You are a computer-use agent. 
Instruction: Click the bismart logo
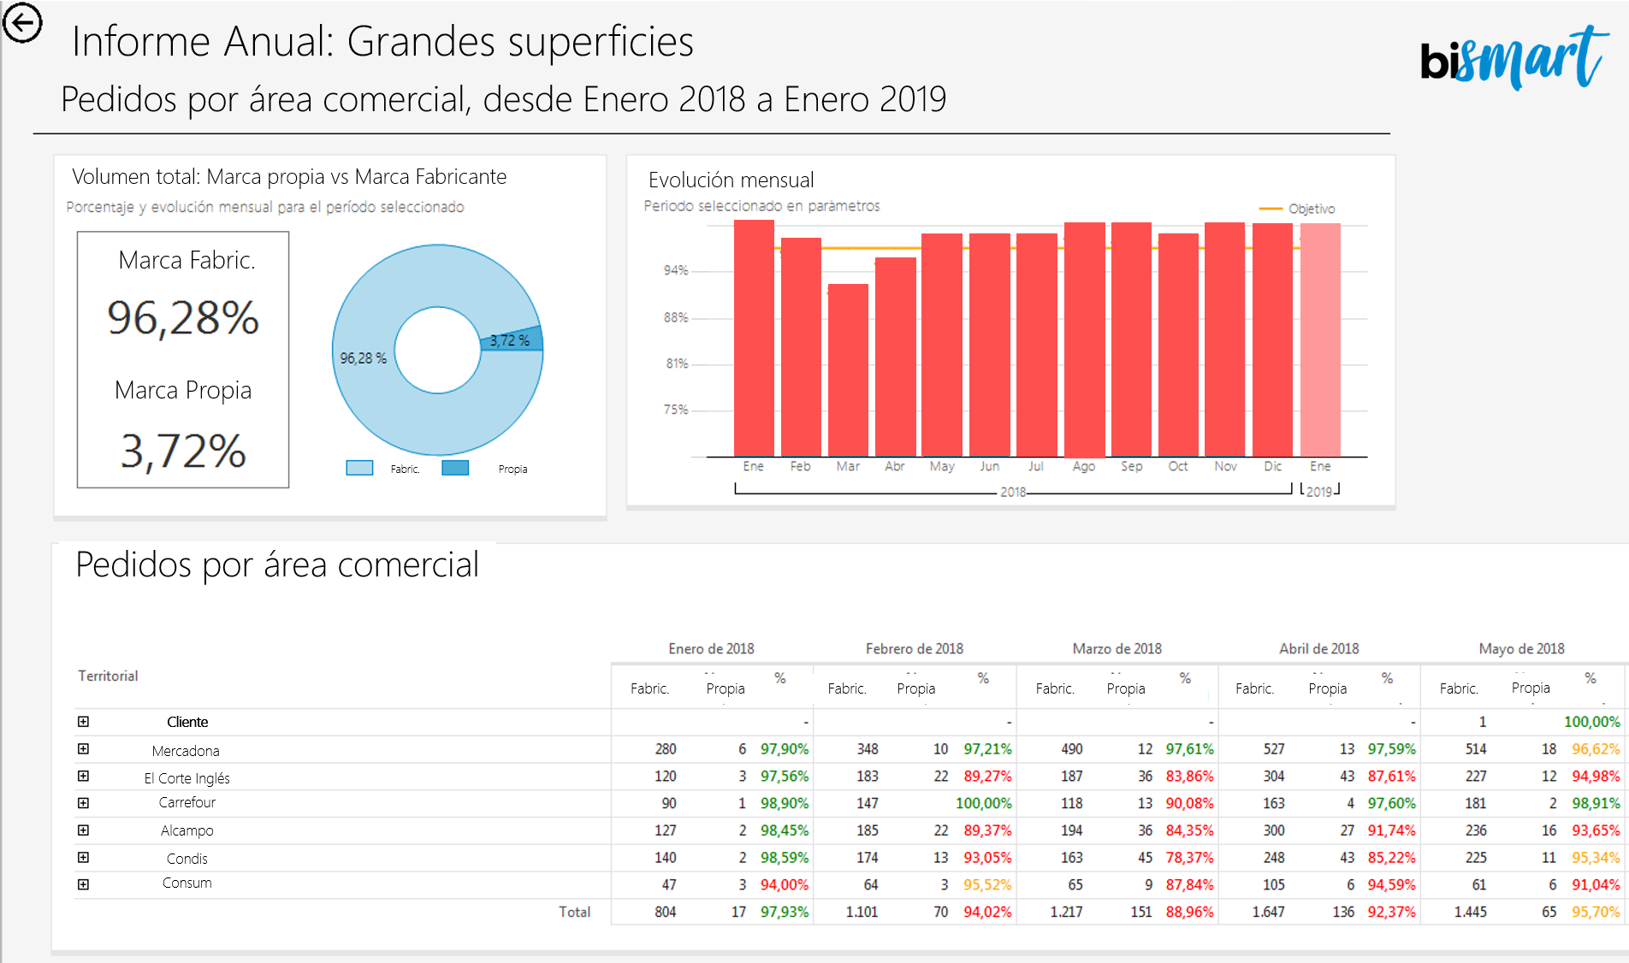tap(1512, 58)
